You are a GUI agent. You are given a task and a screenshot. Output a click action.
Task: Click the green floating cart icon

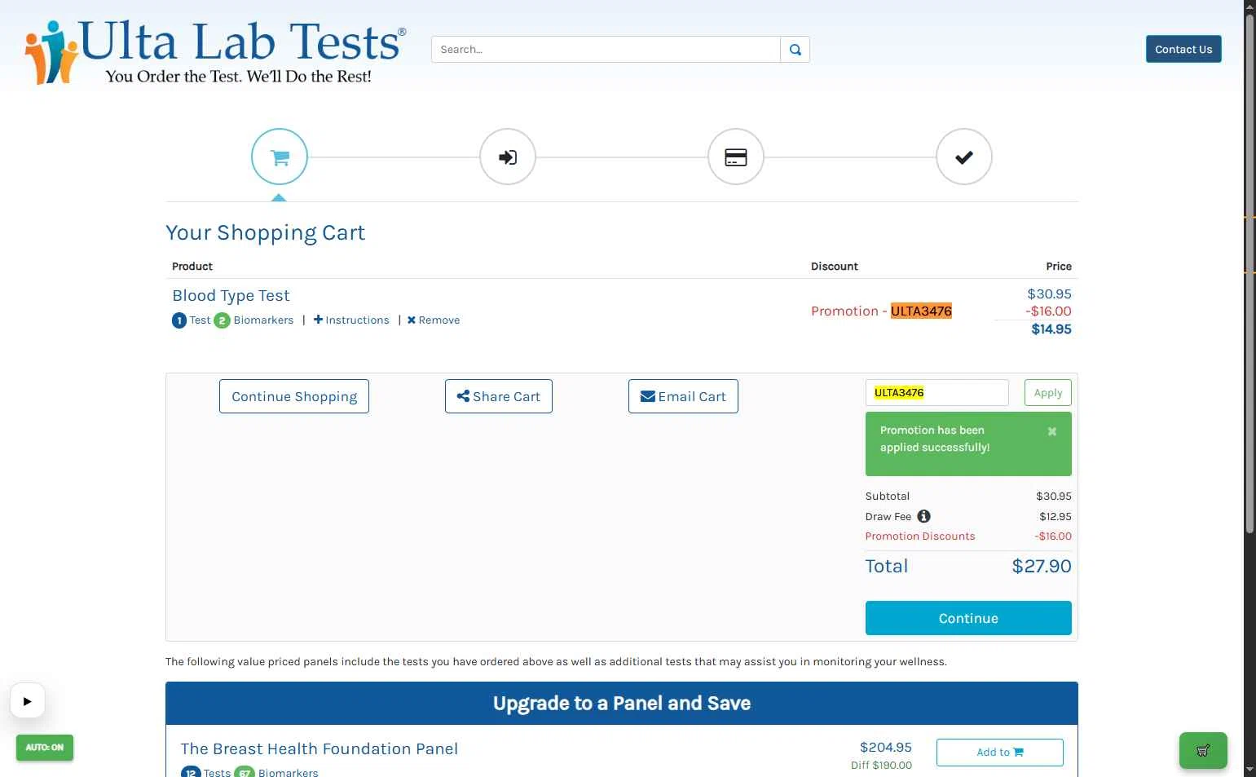click(x=1203, y=750)
